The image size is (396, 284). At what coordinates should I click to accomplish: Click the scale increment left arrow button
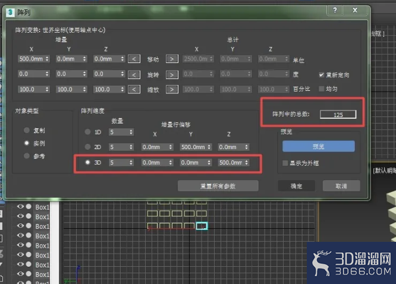click(134, 89)
